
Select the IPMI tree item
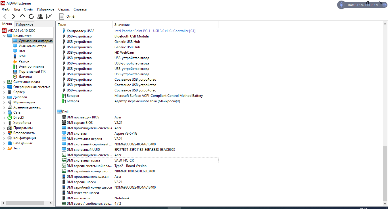click(x=22, y=56)
